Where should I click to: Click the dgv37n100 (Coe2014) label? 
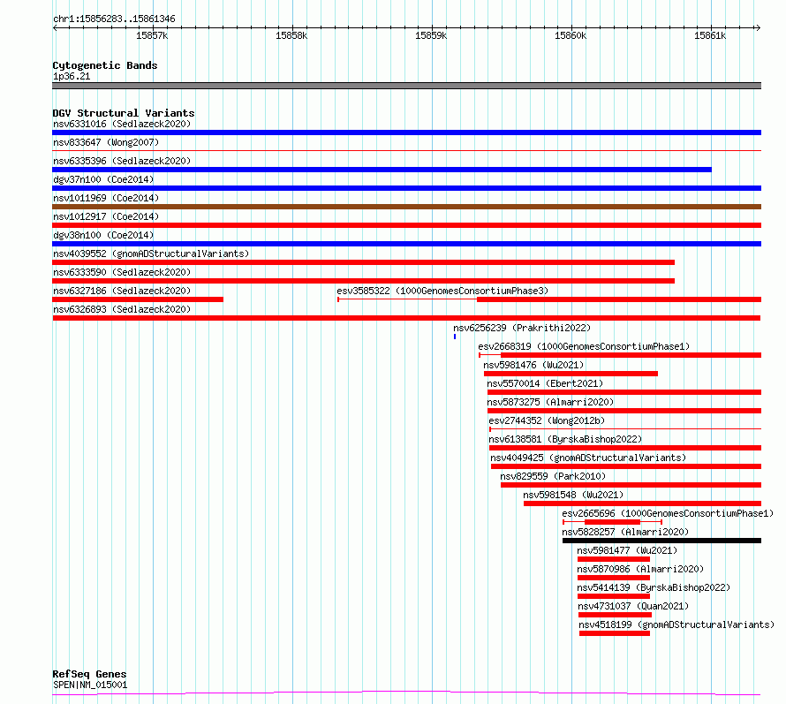[103, 179]
